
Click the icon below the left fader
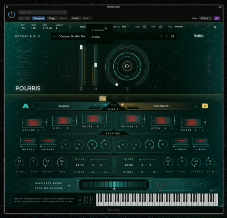[x=81, y=89]
